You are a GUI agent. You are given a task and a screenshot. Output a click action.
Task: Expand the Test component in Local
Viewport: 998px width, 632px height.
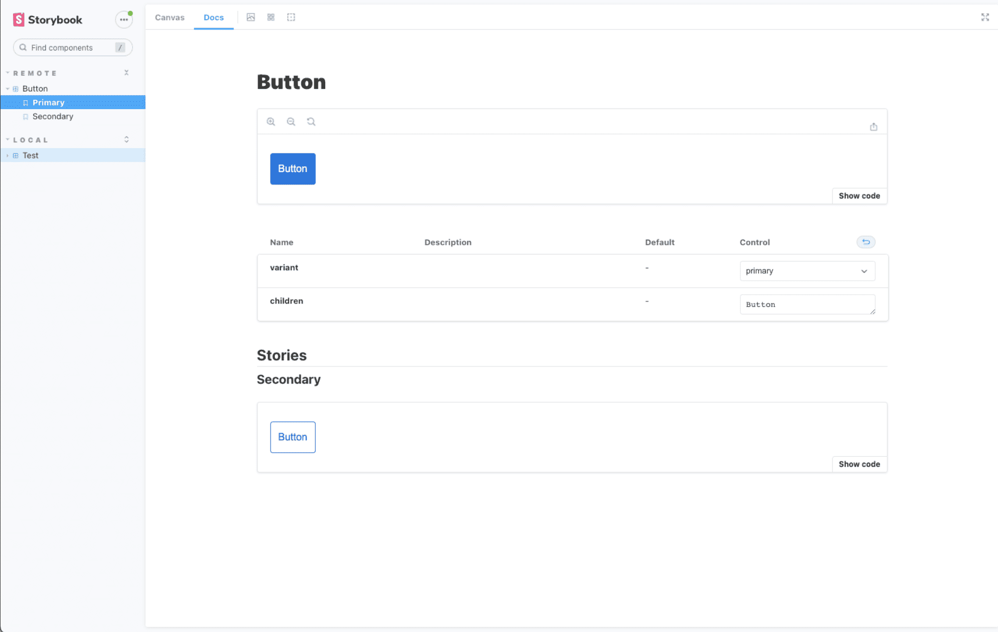[8, 155]
